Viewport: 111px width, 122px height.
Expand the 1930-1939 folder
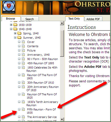tap(11, 25)
